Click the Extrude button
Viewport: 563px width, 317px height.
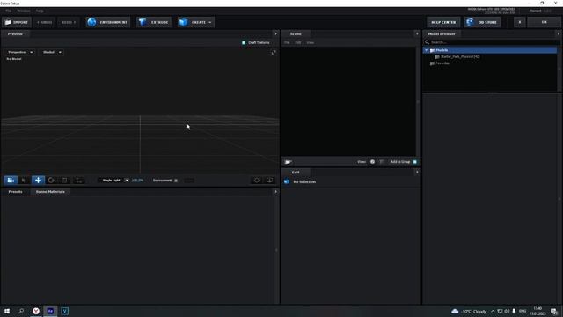pyautogui.click(x=154, y=22)
